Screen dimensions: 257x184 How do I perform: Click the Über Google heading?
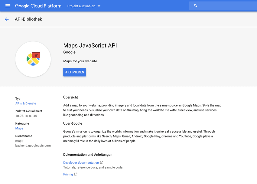tap(73, 123)
